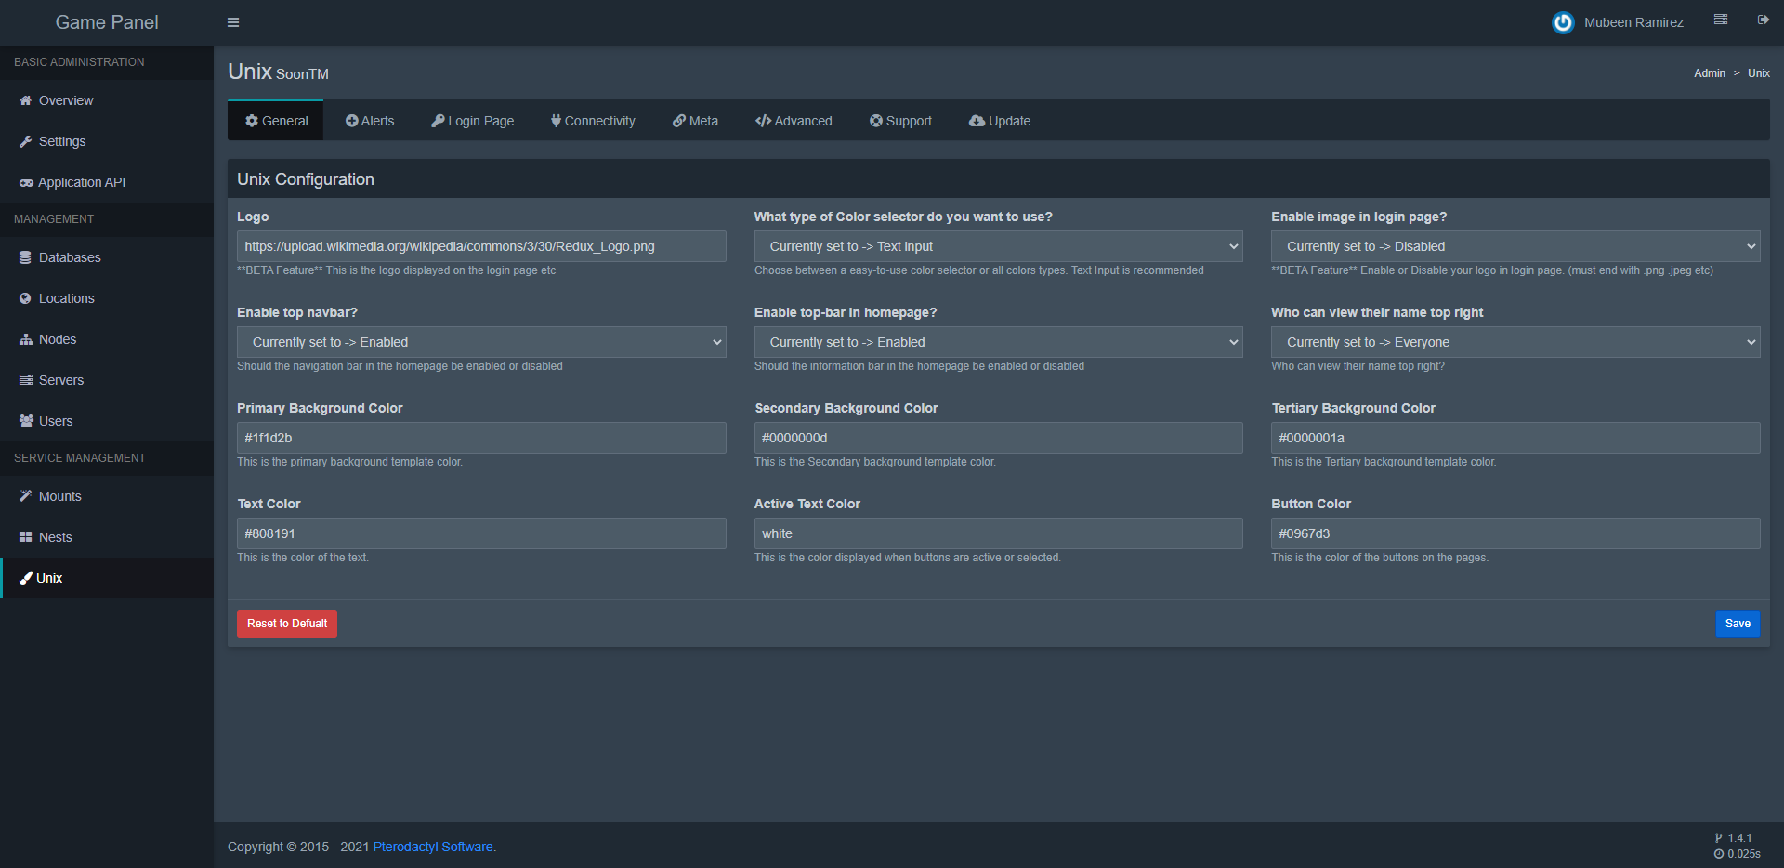1784x868 pixels.
Task: Click the Logo URL input field
Action: [x=481, y=246]
